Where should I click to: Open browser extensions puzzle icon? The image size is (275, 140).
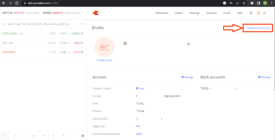[x=252, y=3]
